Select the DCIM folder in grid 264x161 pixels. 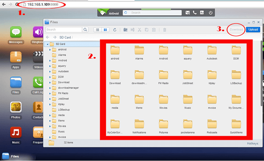236,53
